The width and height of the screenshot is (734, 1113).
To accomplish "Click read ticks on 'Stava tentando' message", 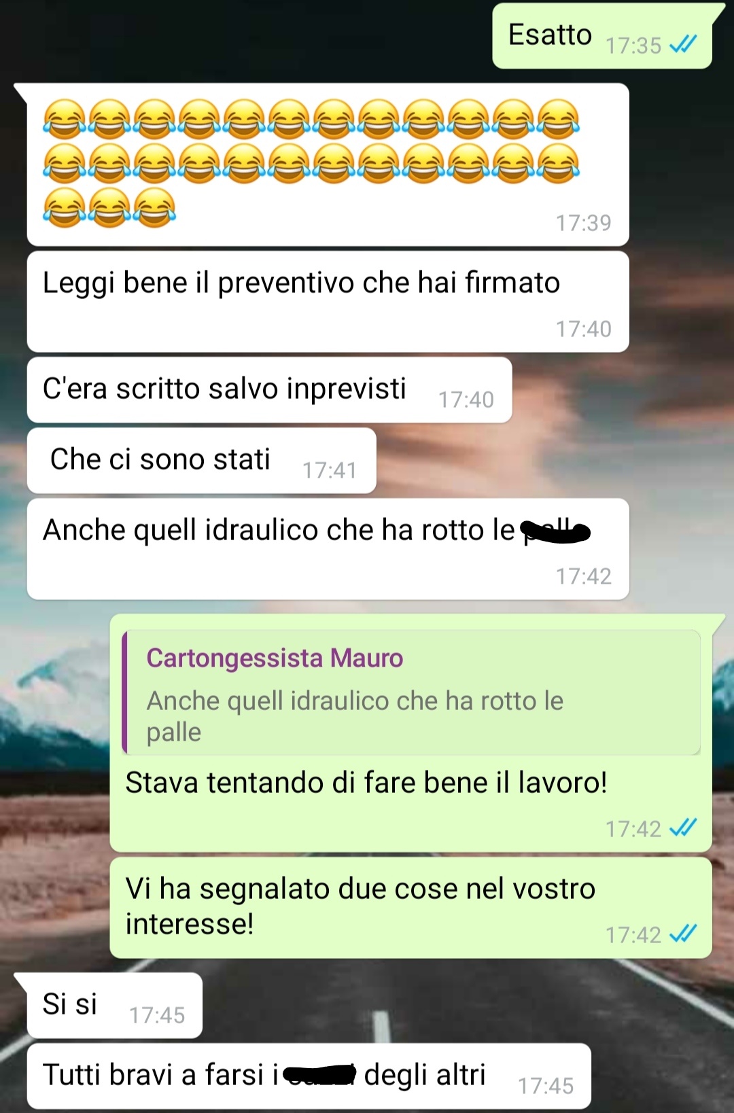I will point(683,828).
